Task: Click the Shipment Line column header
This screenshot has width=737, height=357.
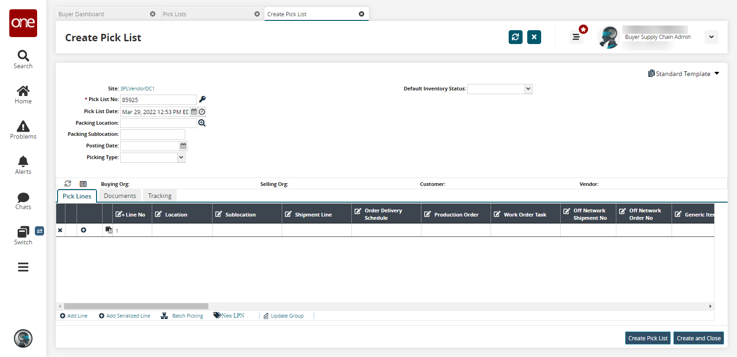Action: coord(317,214)
